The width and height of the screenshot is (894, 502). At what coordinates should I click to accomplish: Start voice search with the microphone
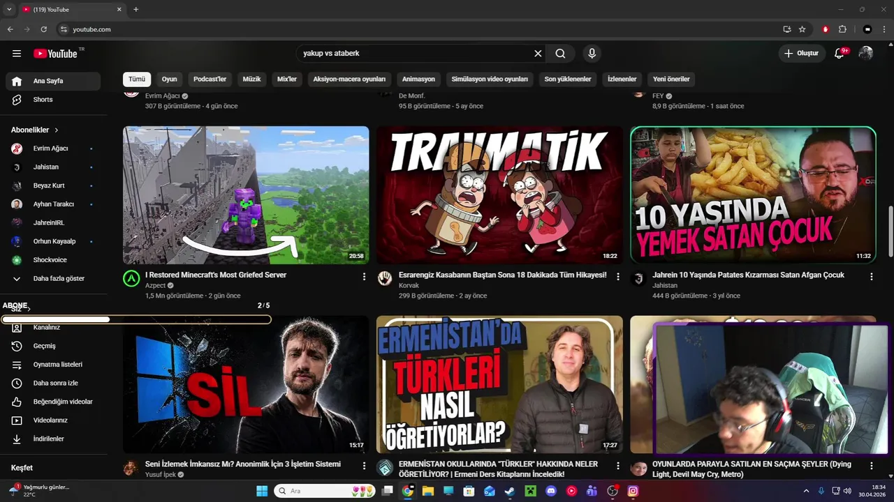tap(592, 54)
